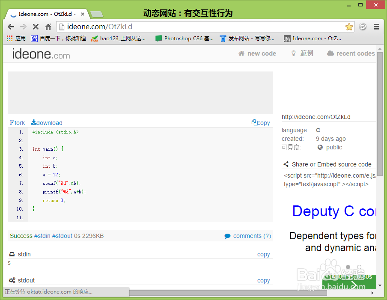Click the vertical scrollbar up arrow
Viewport: 387px width, 300px height.
click(x=380, y=49)
